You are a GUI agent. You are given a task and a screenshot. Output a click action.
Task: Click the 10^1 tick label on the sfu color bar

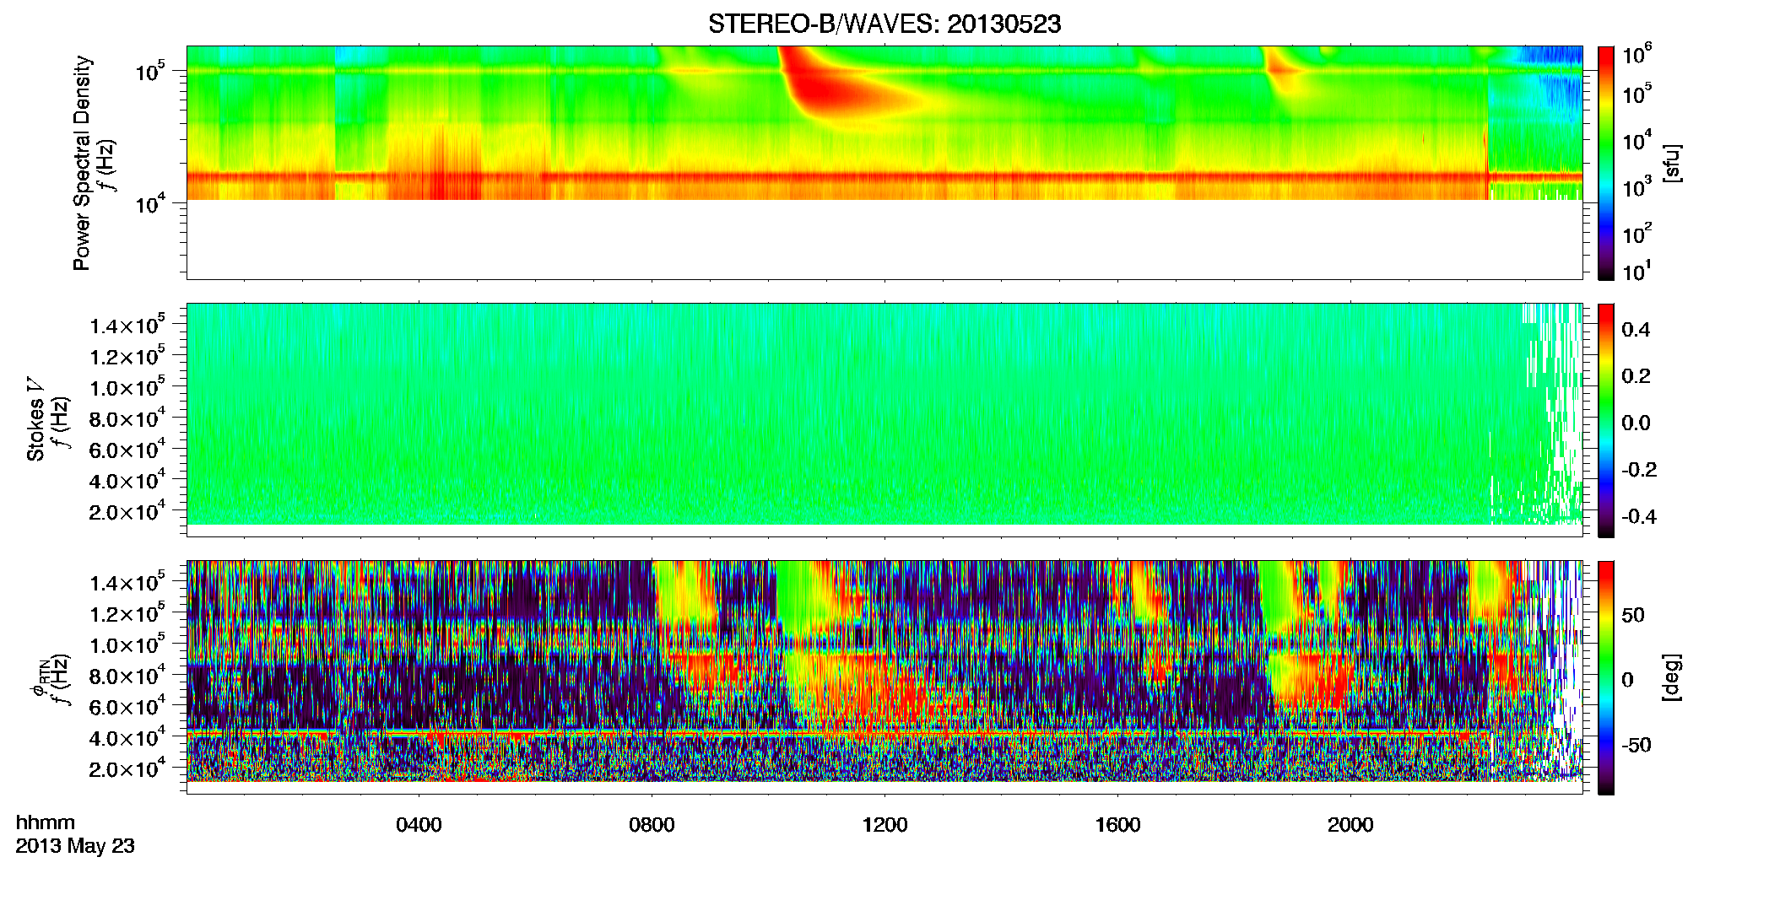click(x=1636, y=272)
